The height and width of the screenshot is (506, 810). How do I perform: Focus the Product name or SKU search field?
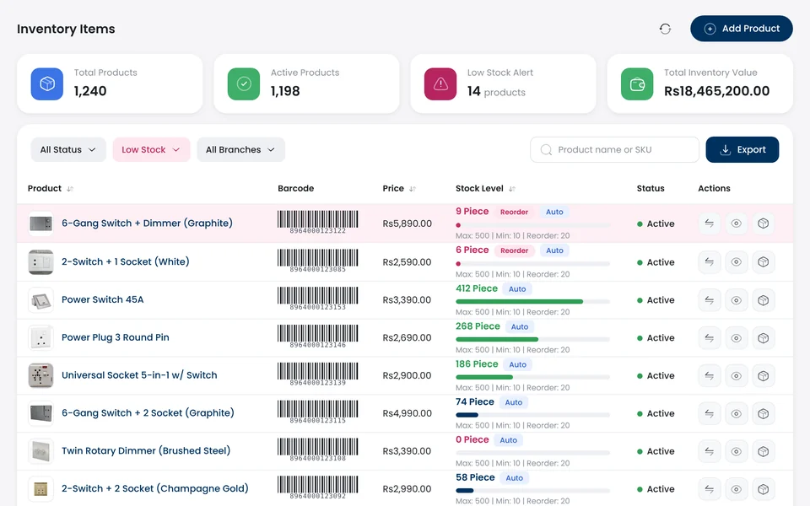tap(614, 150)
